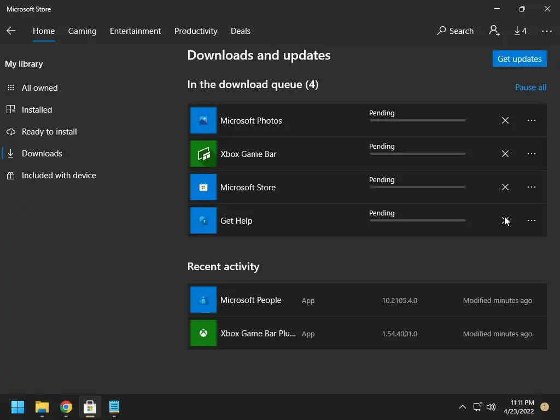Cancel the Xbox Game Bar download
Viewport: 560px width, 420px height.
[x=505, y=154]
